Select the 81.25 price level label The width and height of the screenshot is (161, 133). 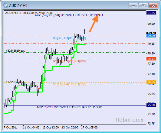(151, 13)
